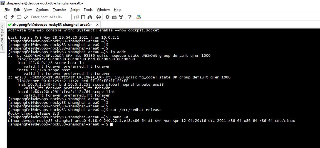Screen dimensions: 320x148
Task: Click the 'inet6 ::1/128 scope host' line
Action: pos(44,70)
